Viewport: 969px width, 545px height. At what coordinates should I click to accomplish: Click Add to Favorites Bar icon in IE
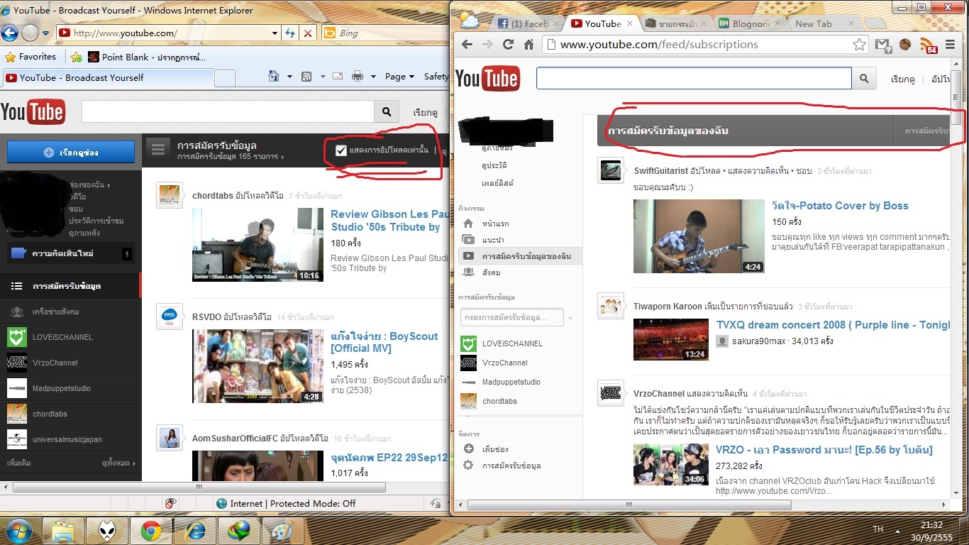[x=77, y=57]
